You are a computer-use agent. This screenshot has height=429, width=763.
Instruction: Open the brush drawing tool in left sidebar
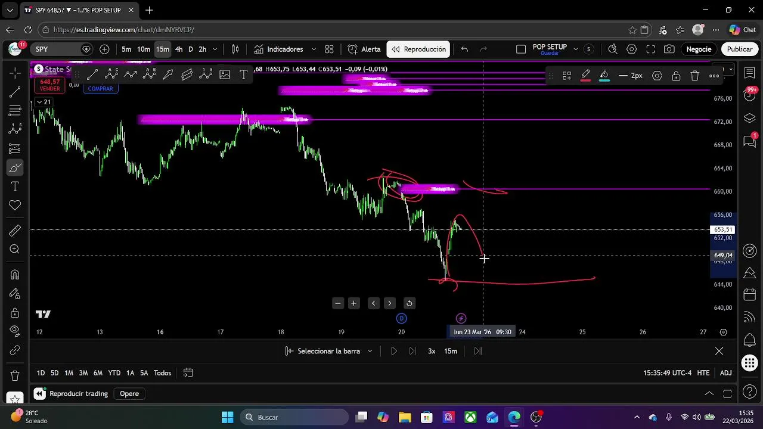[x=15, y=168]
